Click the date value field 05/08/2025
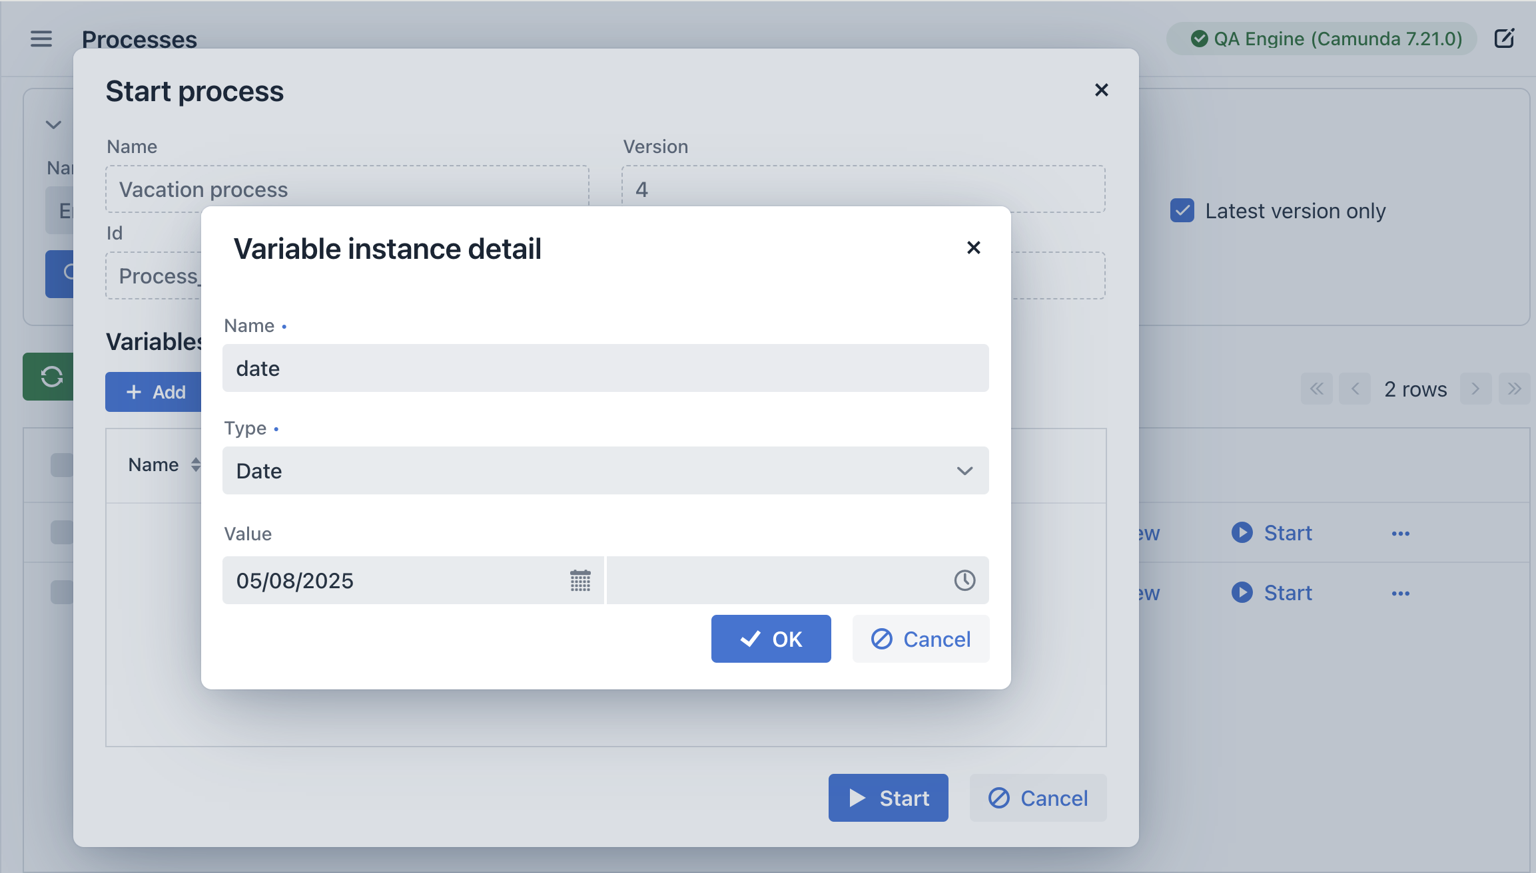1536x873 pixels. [x=413, y=580]
